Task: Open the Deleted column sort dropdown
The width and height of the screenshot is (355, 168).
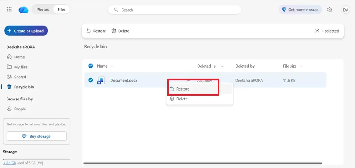Action: [222, 66]
